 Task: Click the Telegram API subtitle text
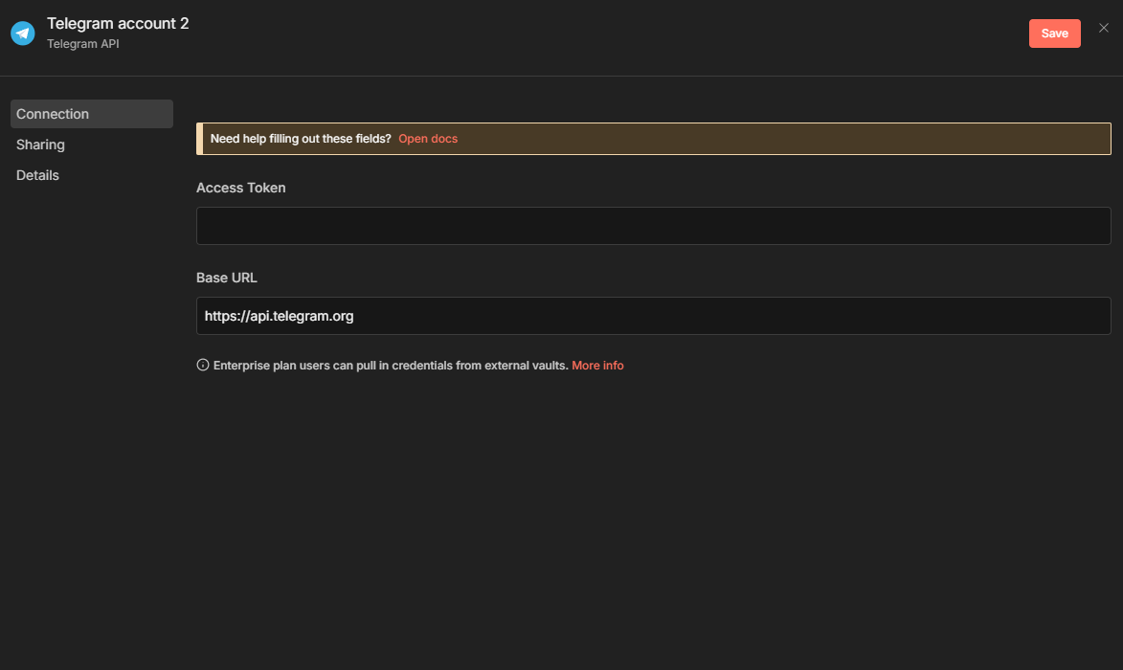click(83, 44)
